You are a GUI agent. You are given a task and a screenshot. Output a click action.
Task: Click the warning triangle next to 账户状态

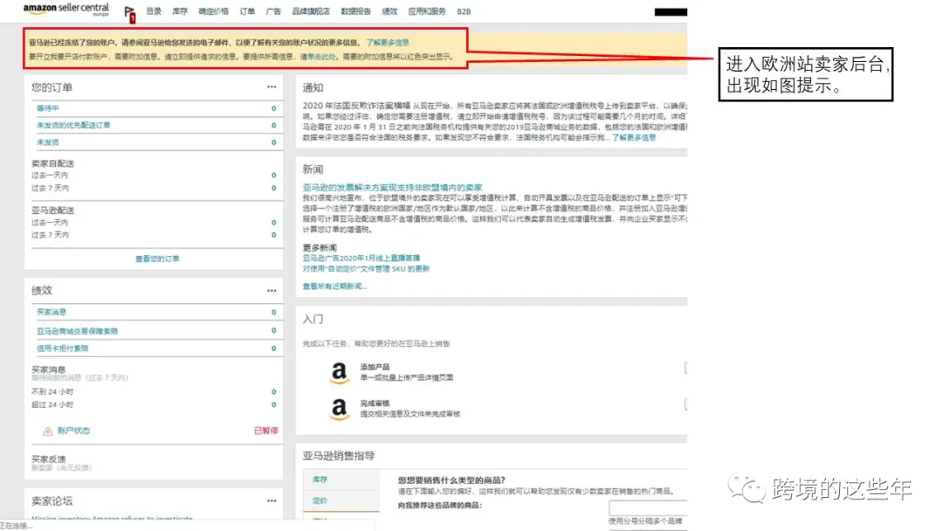[47, 431]
